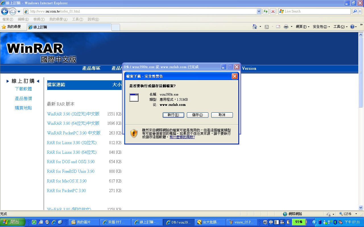
Task: Go back using the browser Back arrow
Action: (5, 11)
